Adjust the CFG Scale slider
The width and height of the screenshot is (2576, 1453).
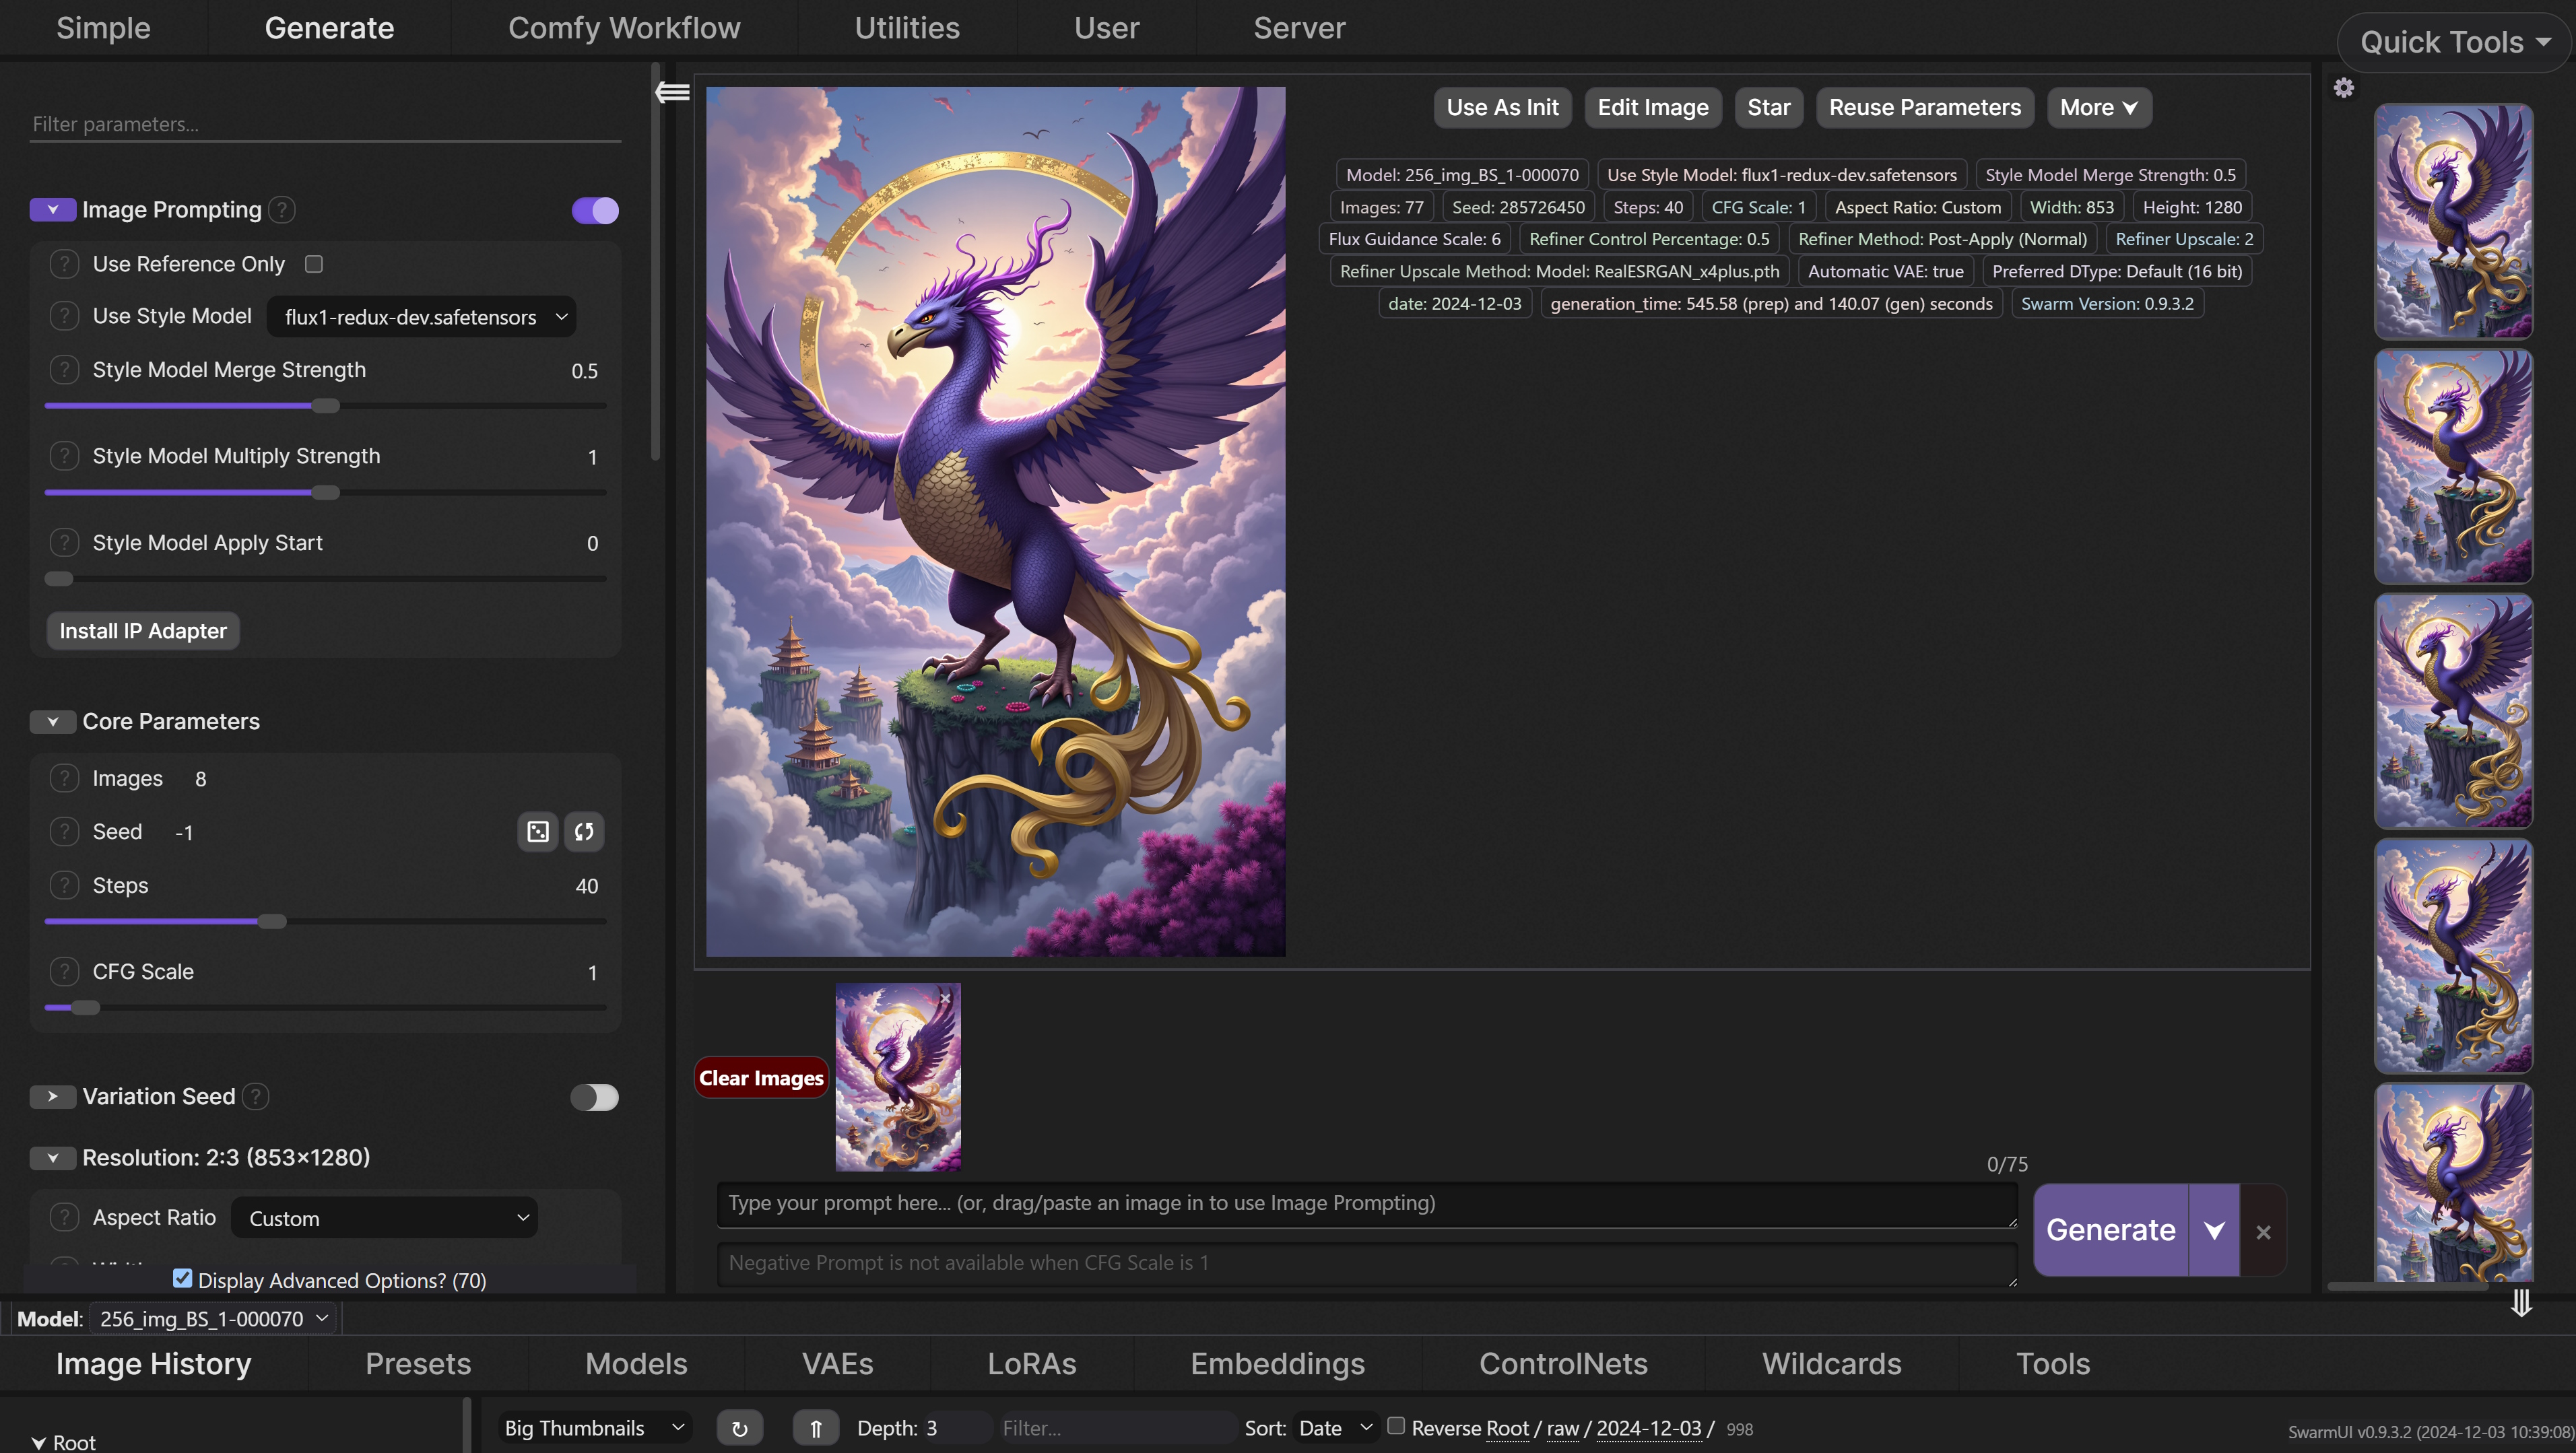(325, 1008)
